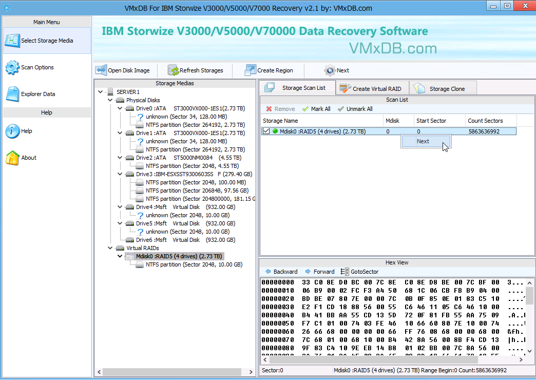
Task: Click the 5863636992 count sectors cell
Action: [x=484, y=131]
